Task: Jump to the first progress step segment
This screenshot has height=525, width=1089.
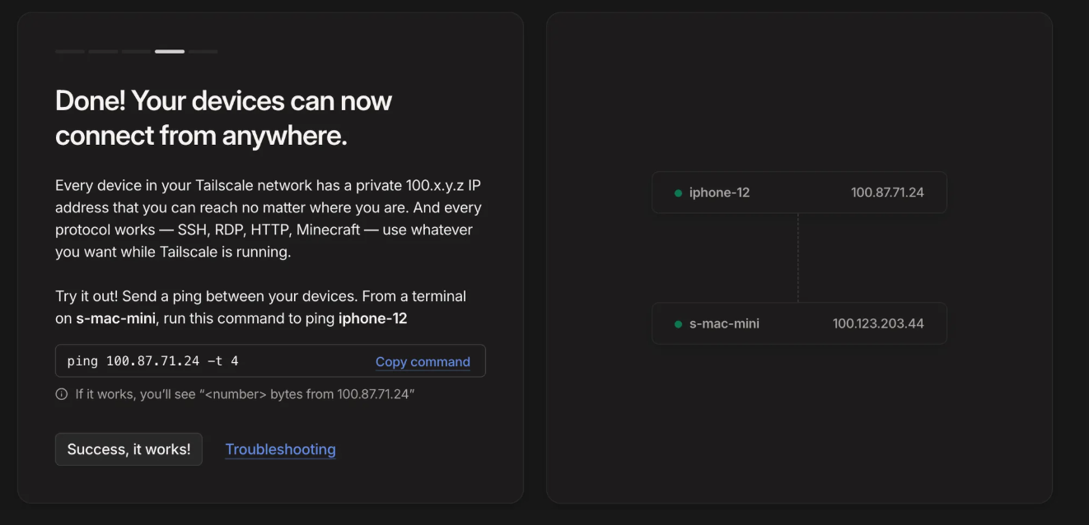Action: (70, 52)
